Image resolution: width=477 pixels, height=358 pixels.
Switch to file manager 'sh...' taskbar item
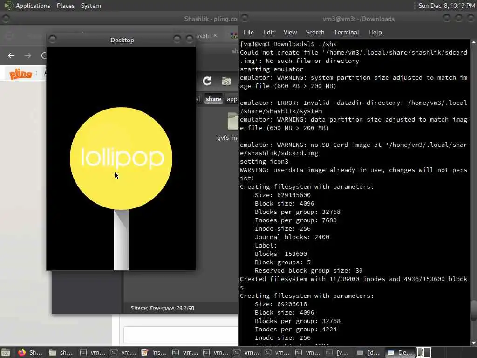(61, 352)
